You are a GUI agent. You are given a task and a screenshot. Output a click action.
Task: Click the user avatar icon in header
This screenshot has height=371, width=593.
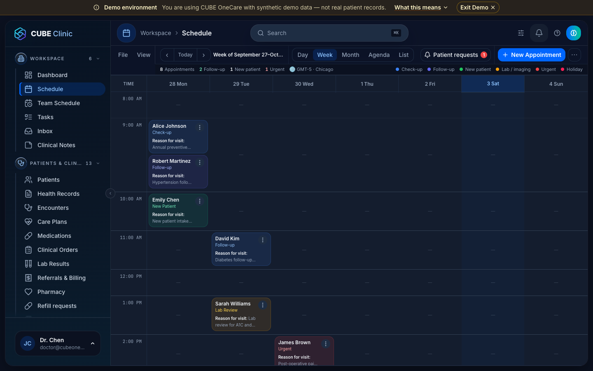coord(574,33)
